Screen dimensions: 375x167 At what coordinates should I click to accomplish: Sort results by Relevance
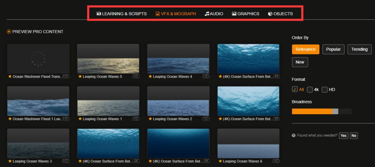(306, 50)
